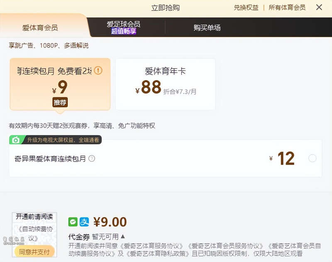The width and height of the screenshot is (332, 262).
Task: Open 兑换权益 link
Action: coord(246,7)
